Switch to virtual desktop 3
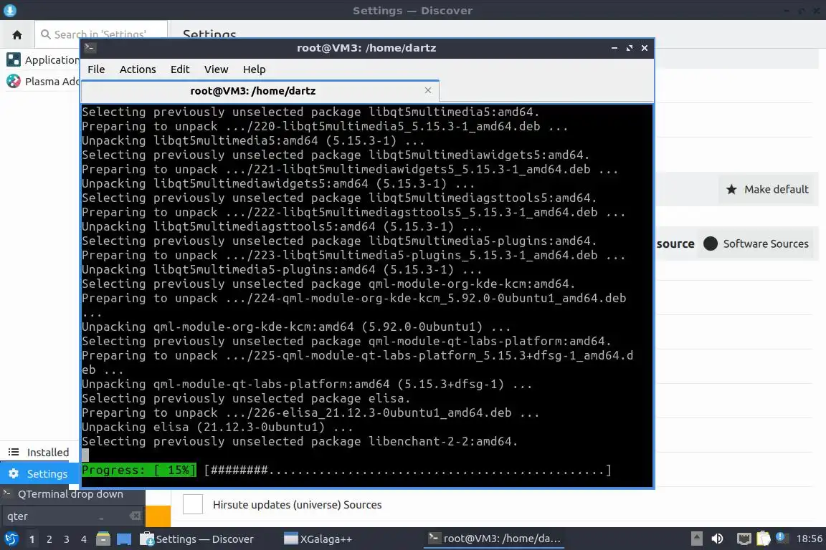This screenshot has width=826, height=550. (x=67, y=539)
